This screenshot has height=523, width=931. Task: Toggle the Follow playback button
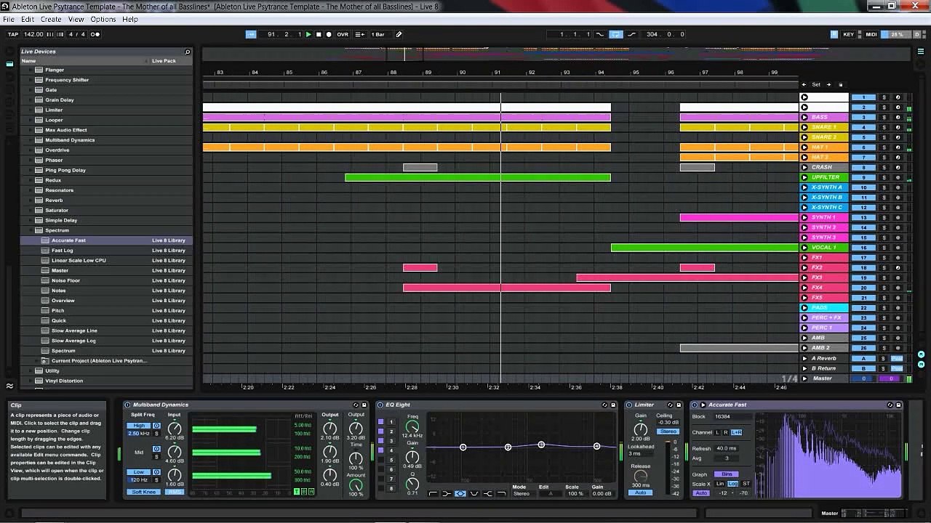coord(251,34)
